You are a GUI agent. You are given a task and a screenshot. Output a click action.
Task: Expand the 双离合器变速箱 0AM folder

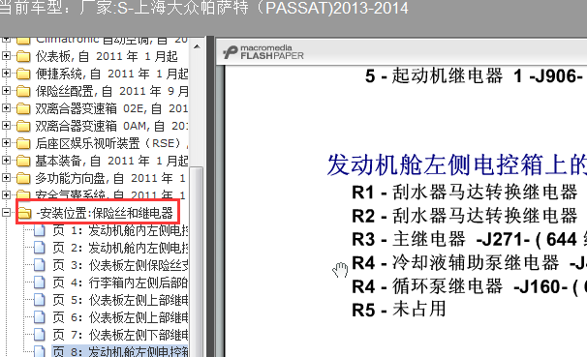6,126
